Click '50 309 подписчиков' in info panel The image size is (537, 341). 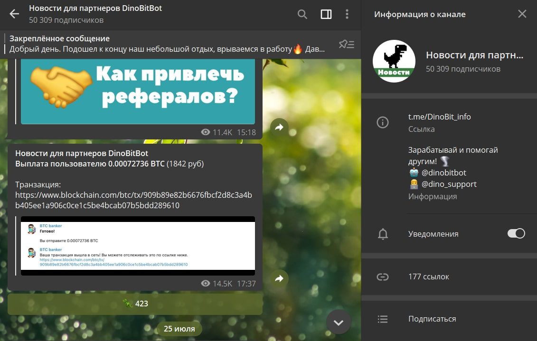(x=463, y=69)
